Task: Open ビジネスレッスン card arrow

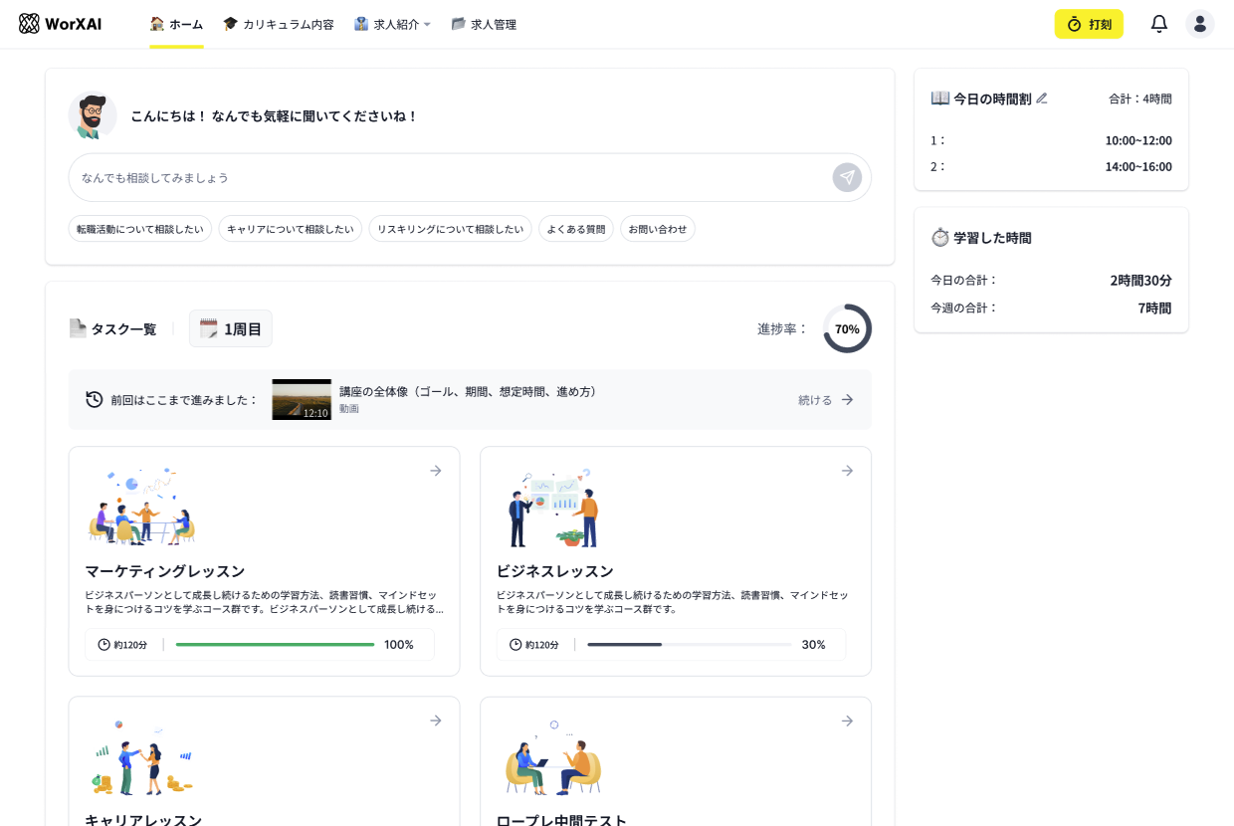Action: coord(847,471)
